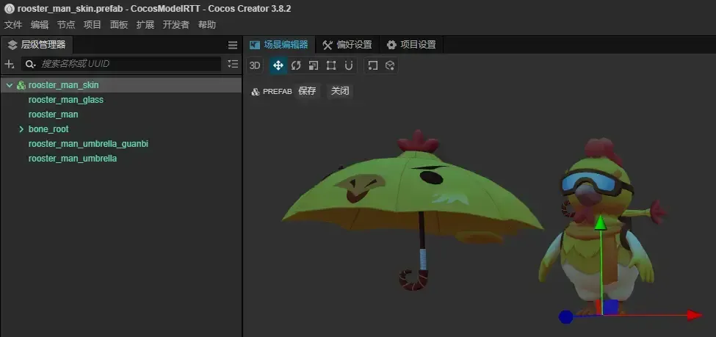Toggle local/world coordinate cube icon
This screenshot has height=337, width=716.
pyautogui.click(x=389, y=65)
